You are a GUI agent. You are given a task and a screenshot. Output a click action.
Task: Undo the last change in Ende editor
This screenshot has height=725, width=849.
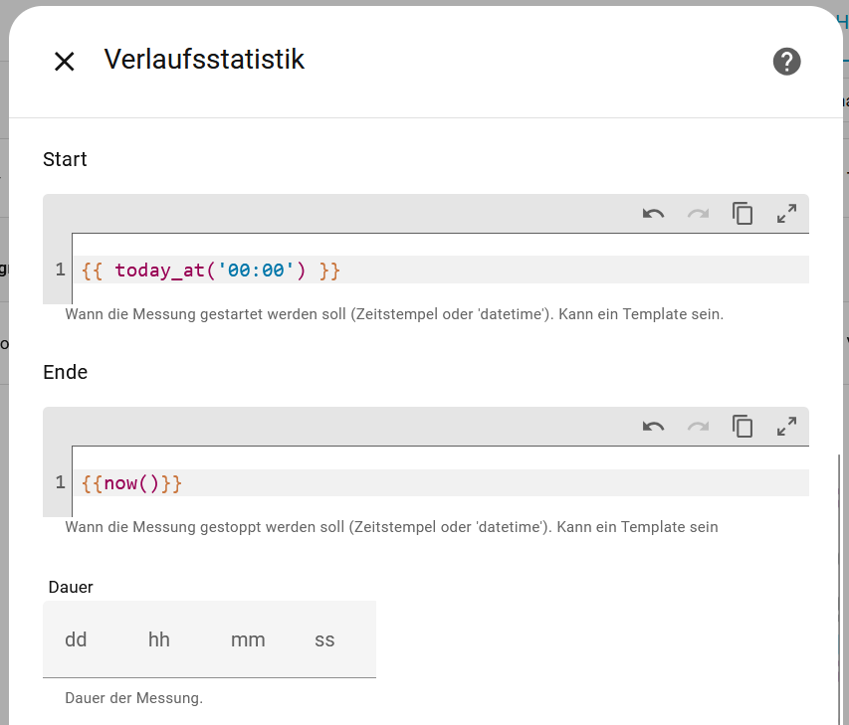point(654,427)
